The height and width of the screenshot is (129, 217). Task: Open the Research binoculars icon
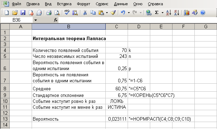pos(75,13)
